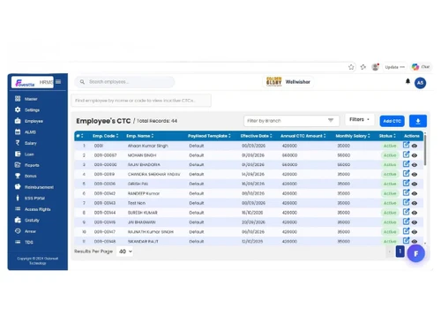Expand the Filters dropdown

[359, 119]
